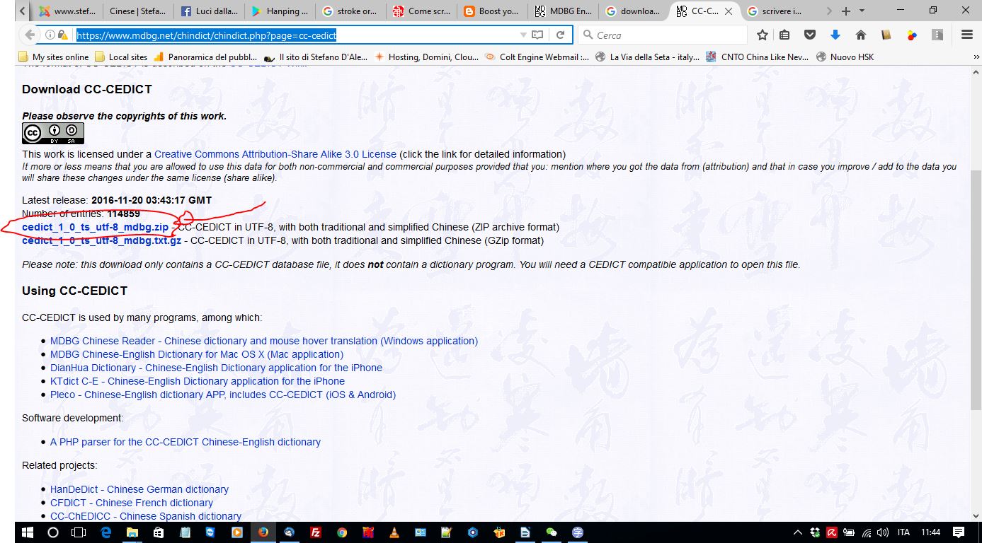Launch Google Chrome from the taskbar
982x543 pixels.
[342, 532]
